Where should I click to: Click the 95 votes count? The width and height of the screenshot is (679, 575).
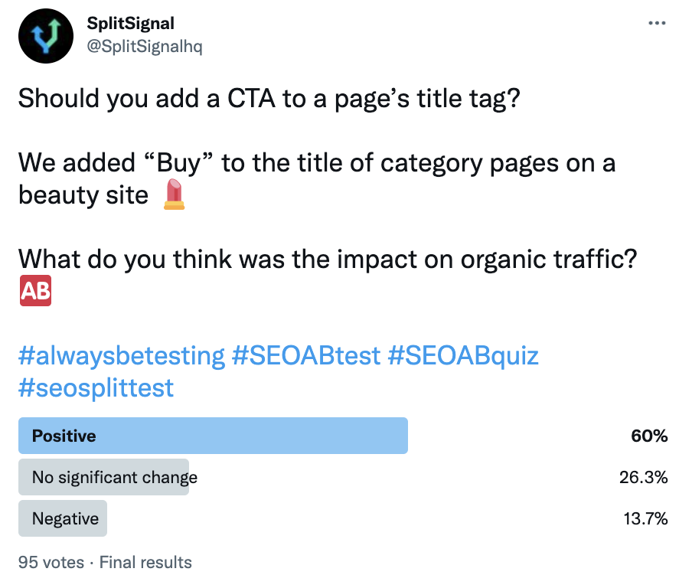point(51,563)
